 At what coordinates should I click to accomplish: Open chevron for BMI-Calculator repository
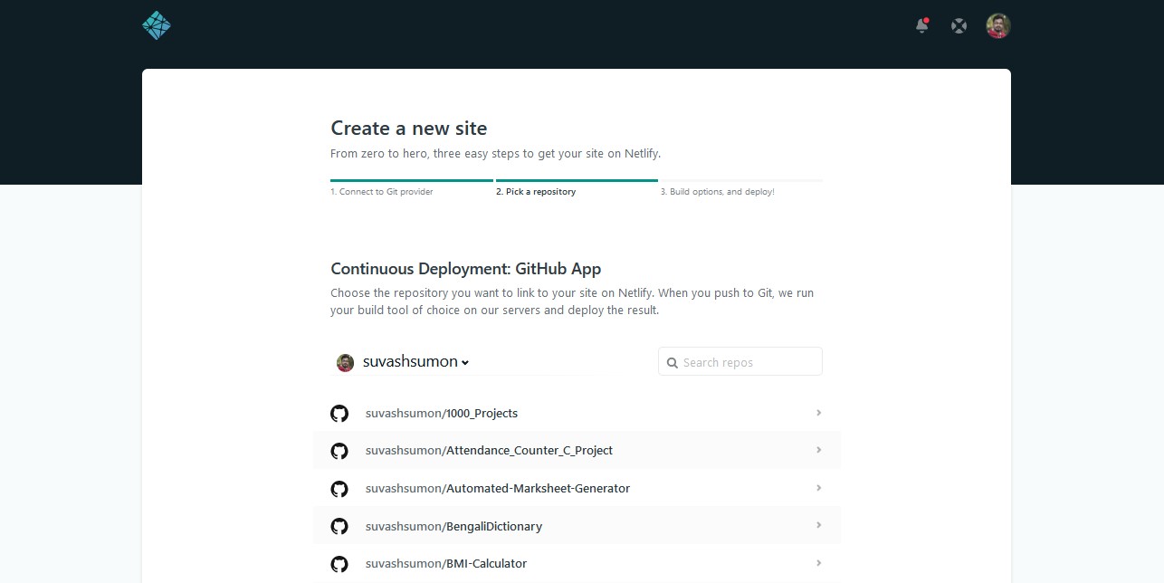click(818, 563)
